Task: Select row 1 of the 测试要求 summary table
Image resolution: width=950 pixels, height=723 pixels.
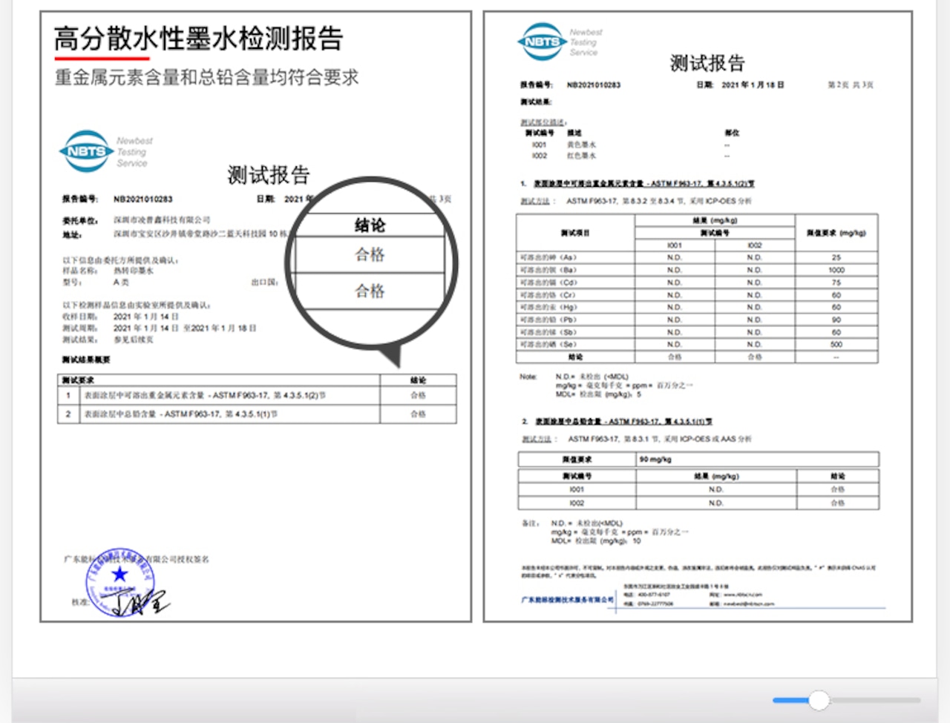Action: 257,395
